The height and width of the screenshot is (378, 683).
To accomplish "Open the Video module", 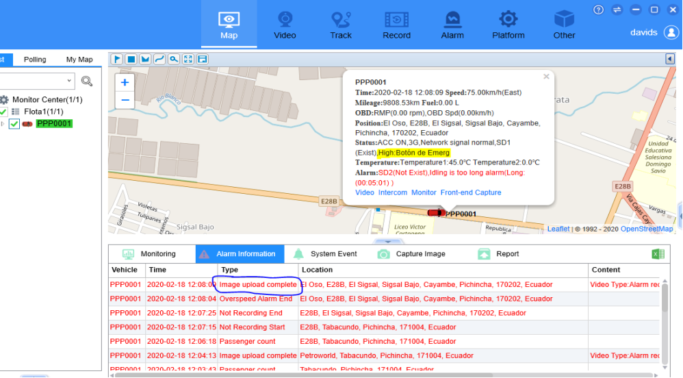I will tap(285, 25).
